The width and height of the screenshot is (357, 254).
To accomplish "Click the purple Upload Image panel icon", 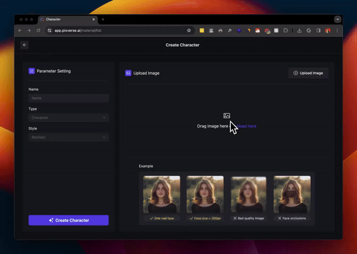I will [128, 73].
